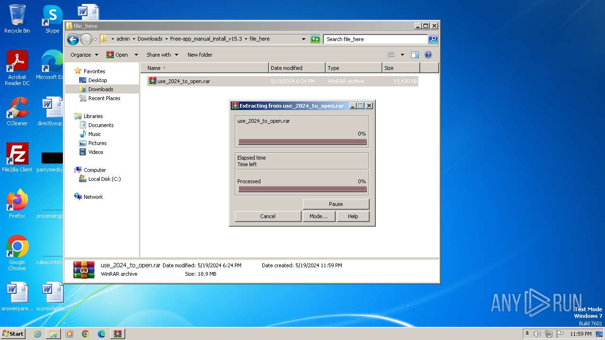This screenshot has height=340, width=605.
Task: Show hidden tray icons arrow
Action: (x=527, y=334)
